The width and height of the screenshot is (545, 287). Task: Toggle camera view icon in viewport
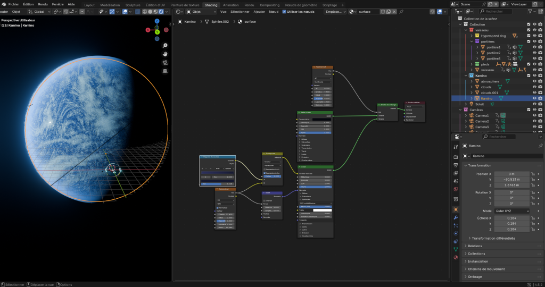click(165, 63)
